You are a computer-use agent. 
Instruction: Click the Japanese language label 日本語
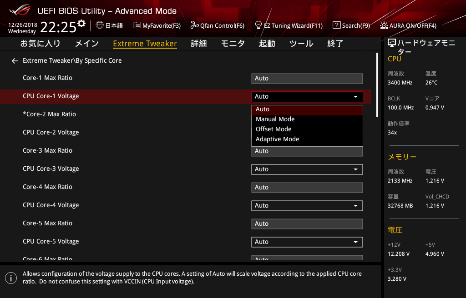[114, 25]
